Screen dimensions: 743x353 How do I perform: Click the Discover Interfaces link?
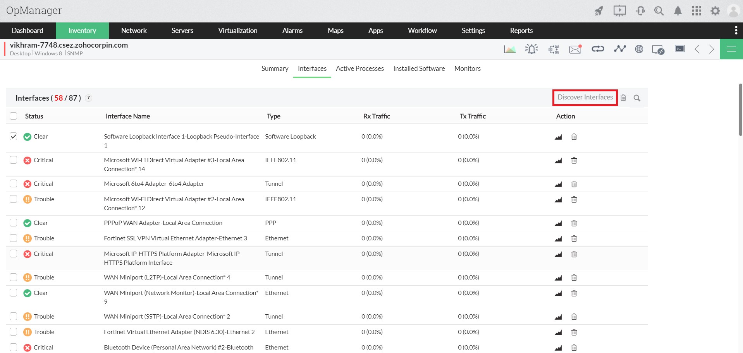click(x=585, y=98)
